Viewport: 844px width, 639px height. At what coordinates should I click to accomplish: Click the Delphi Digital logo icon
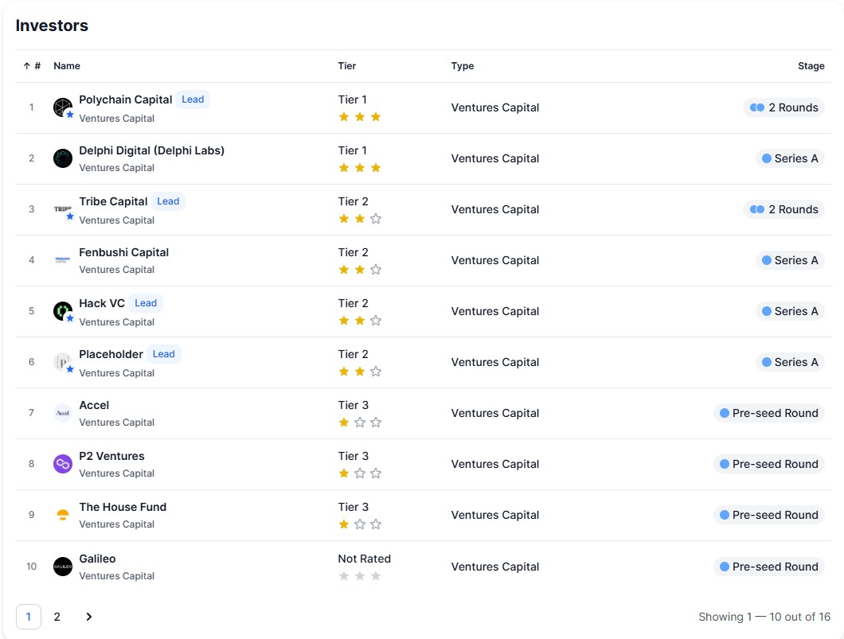(63, 158)
